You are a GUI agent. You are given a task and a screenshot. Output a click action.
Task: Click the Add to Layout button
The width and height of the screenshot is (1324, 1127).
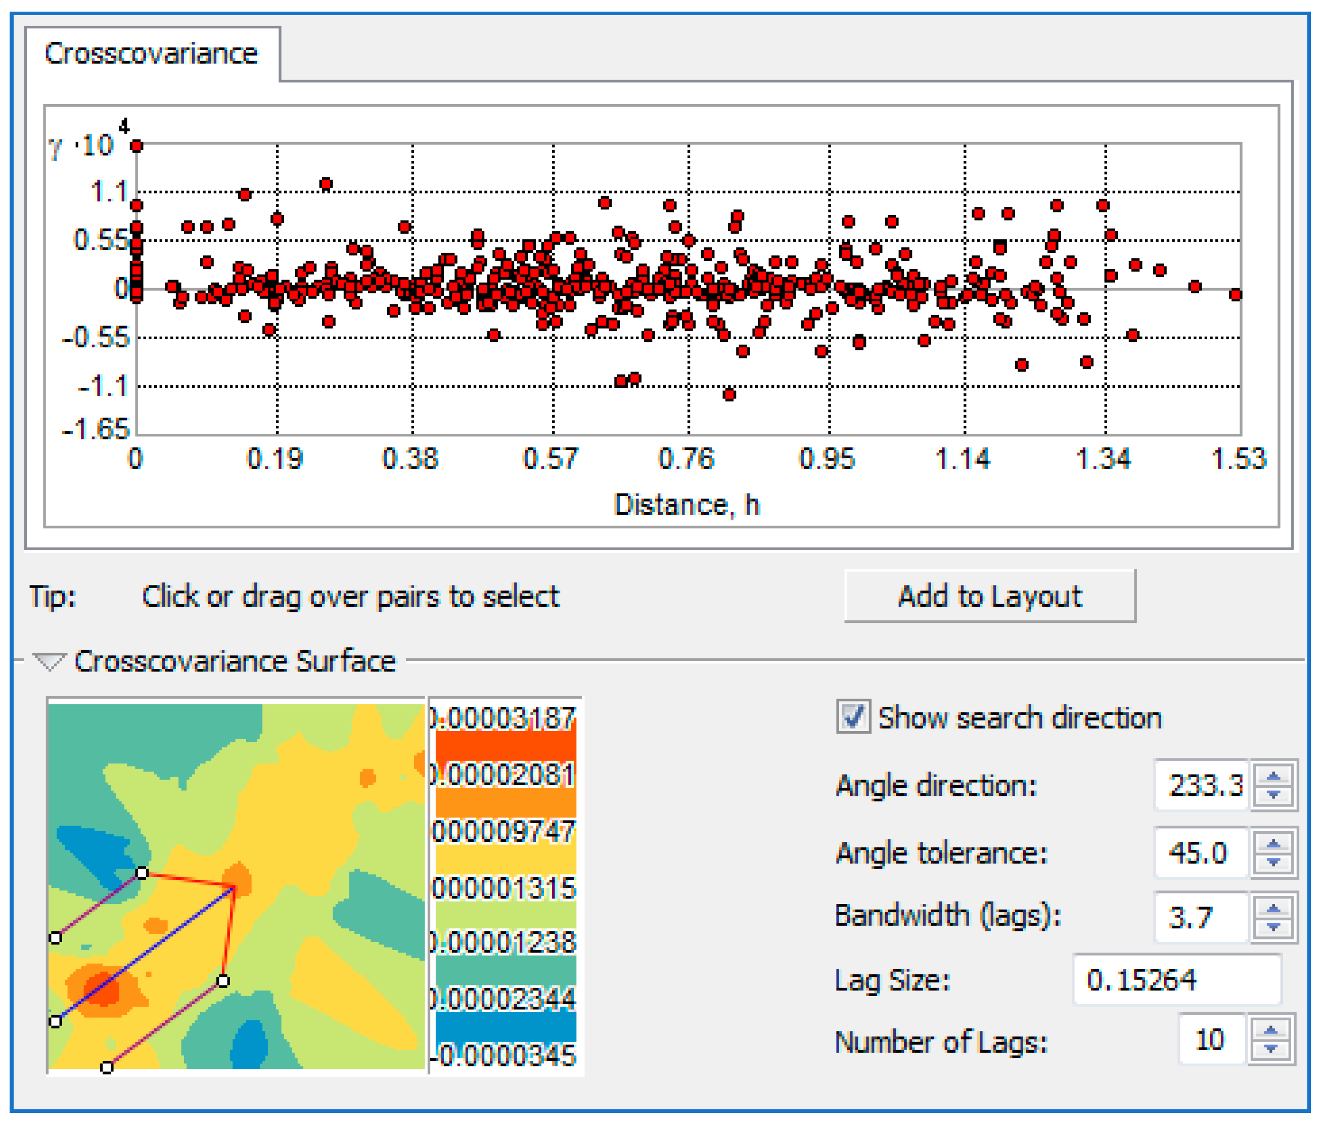pyautogui.click(x=989, y=596)
